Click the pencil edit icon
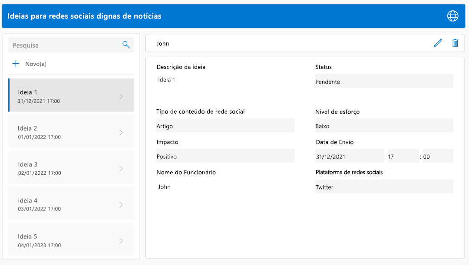 [x=438, y=43]
